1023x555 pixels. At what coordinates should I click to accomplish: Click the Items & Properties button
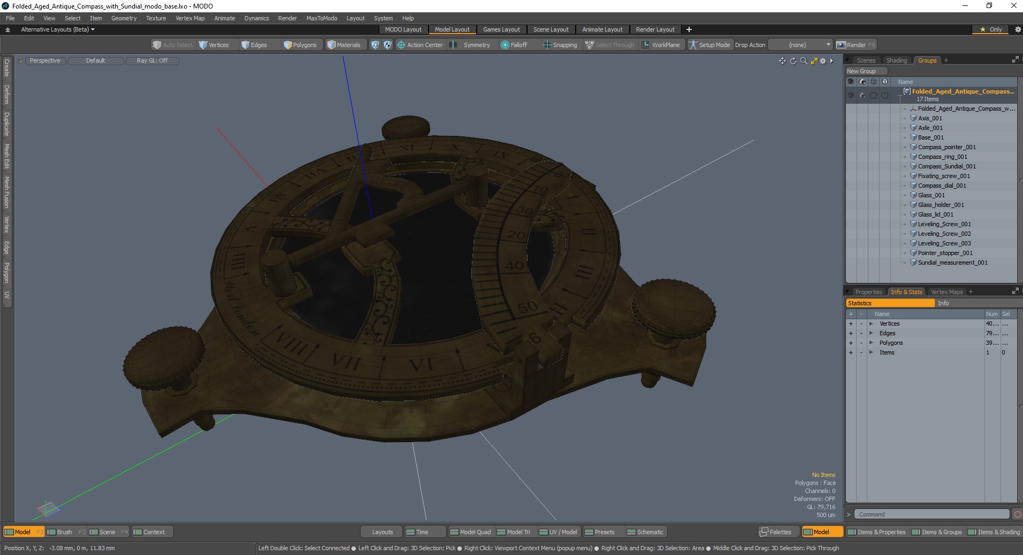coord(876,532)
